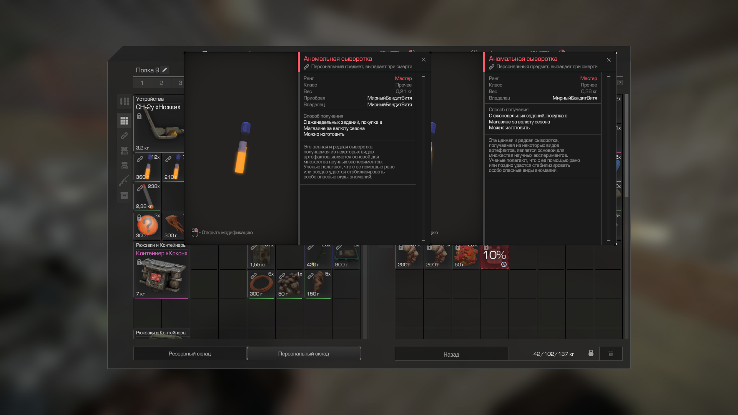This screenshot has height=415, width=738.
Task: Switch to shelf tab 1
Action: [142, 83]
